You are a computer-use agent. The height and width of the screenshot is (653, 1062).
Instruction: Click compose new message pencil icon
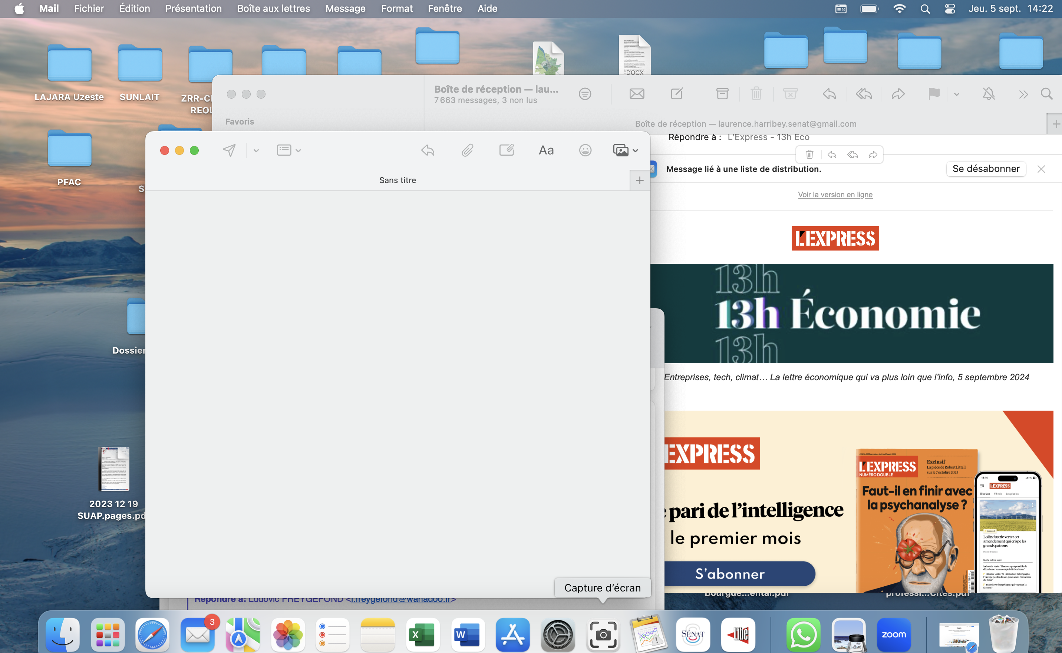tap(677, 94)
